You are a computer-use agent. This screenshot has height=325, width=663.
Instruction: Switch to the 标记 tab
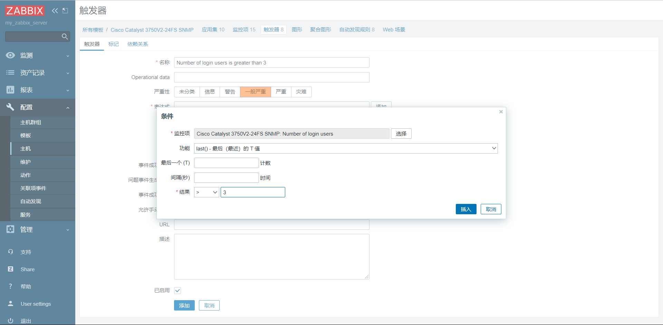pos(114,44)
